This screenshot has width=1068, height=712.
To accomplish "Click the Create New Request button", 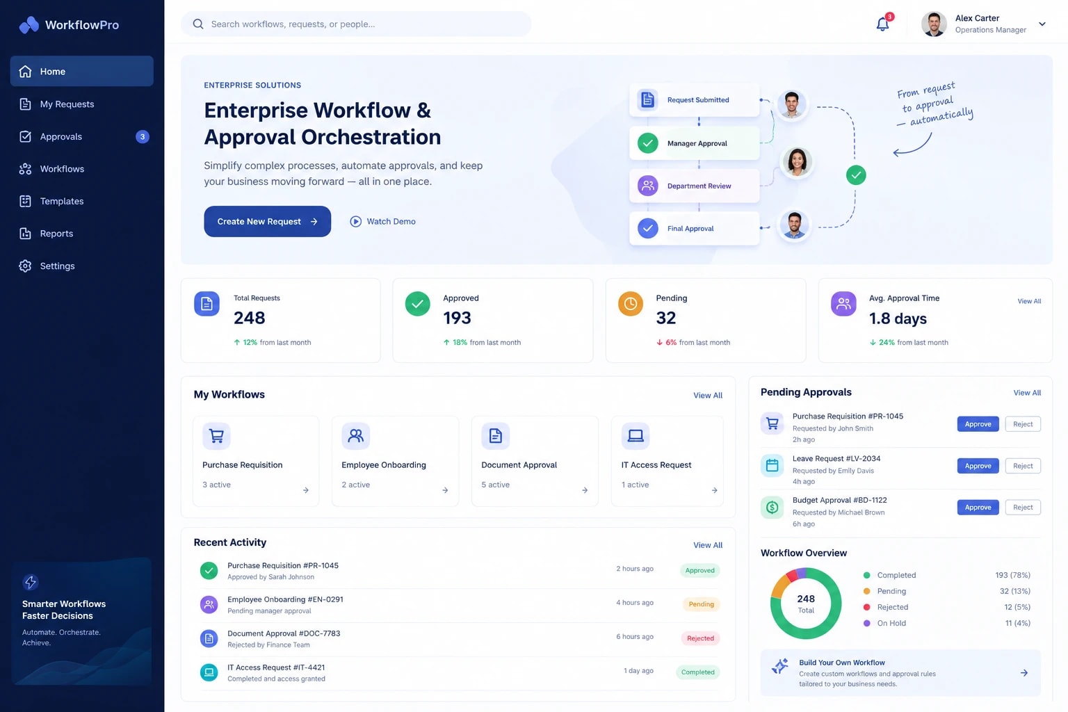I will pyautogui.click(x=267, y=222).
